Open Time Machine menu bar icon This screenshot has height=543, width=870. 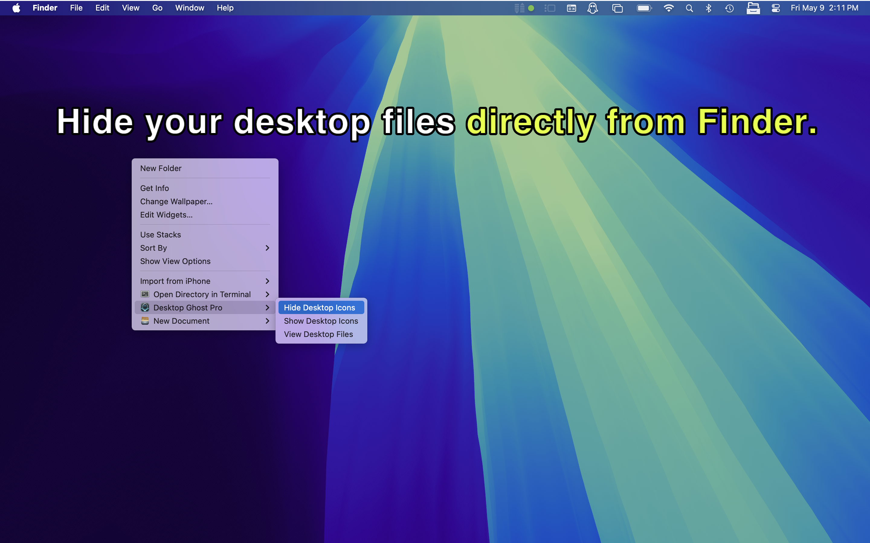[730, 8]
